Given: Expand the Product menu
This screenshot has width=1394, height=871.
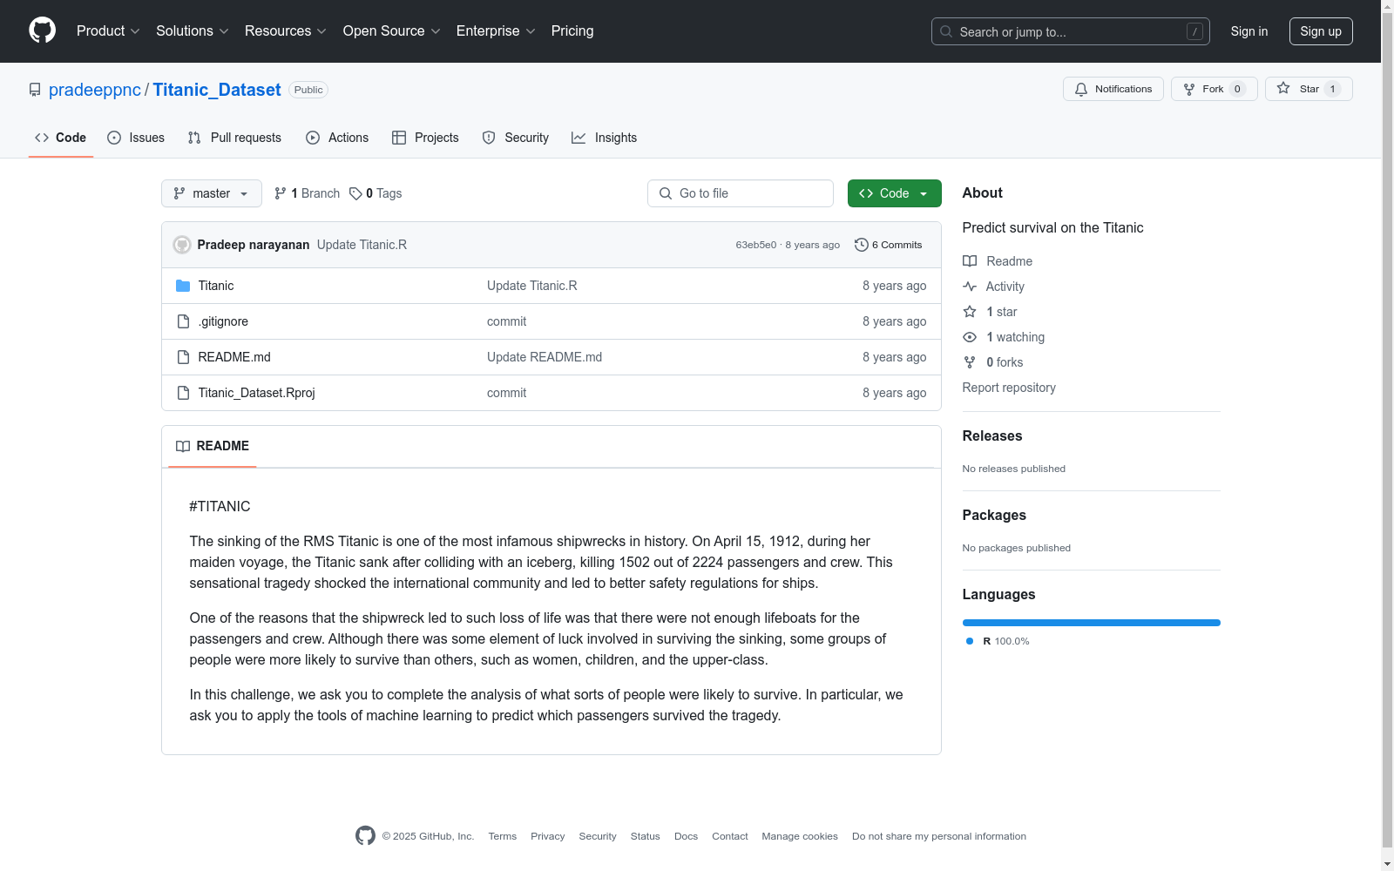Looking at the screenshot, I should pyautogui.click(x=108, y=31).
